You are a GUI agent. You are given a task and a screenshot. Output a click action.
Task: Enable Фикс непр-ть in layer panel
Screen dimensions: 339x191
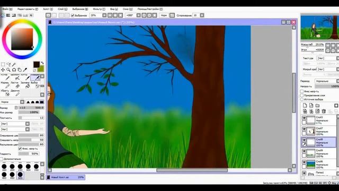coord(302,91)
